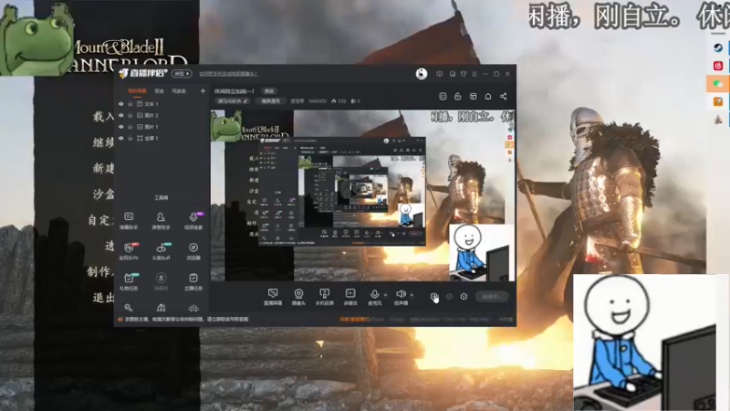Open the hamburger menu in title bar

click(474, 74)
